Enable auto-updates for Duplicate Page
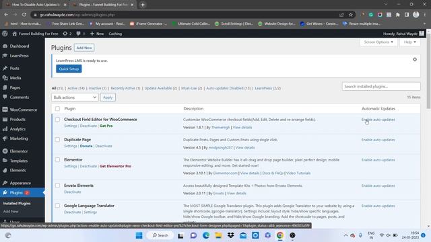Image resolution: width=431 pixels, height=242 pixels. [378, 140]
